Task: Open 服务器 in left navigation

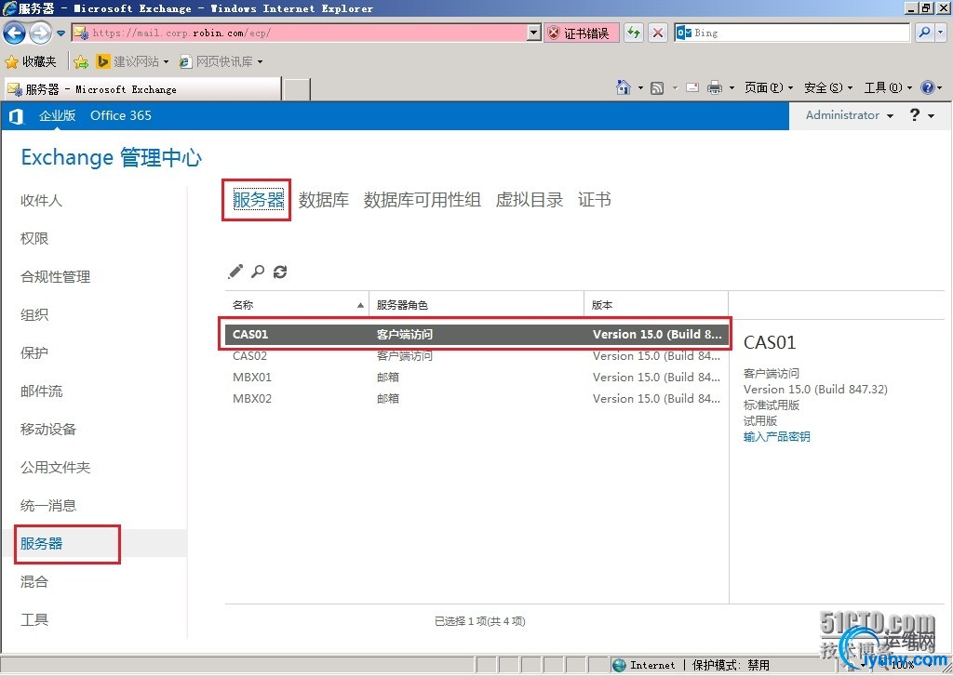Action: tap(41, 543)
